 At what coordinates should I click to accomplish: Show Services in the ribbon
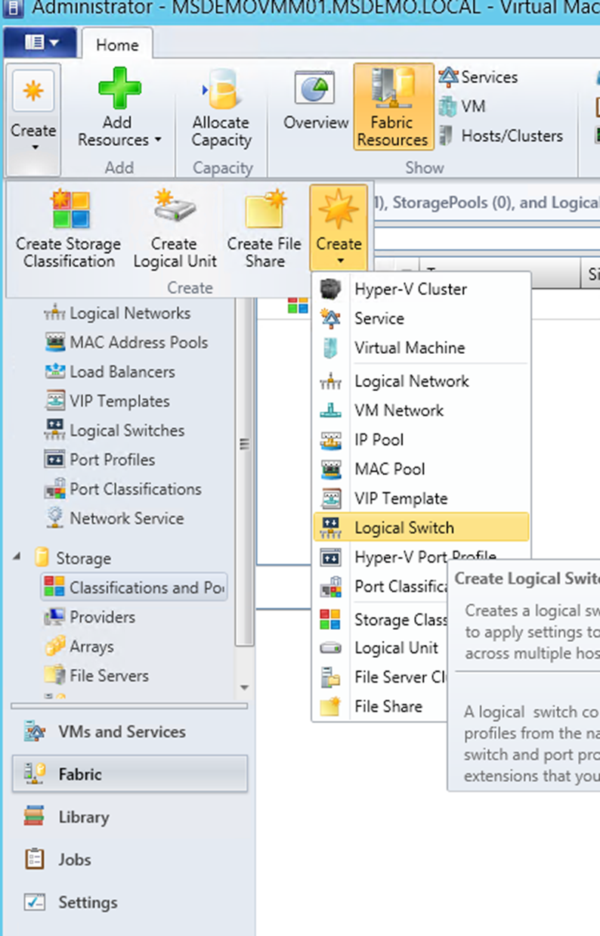pos(478,77)
